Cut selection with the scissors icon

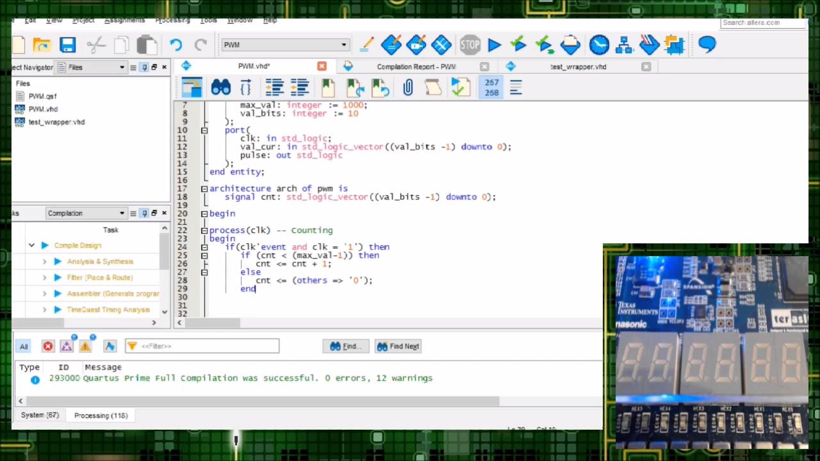click(95, 45)
